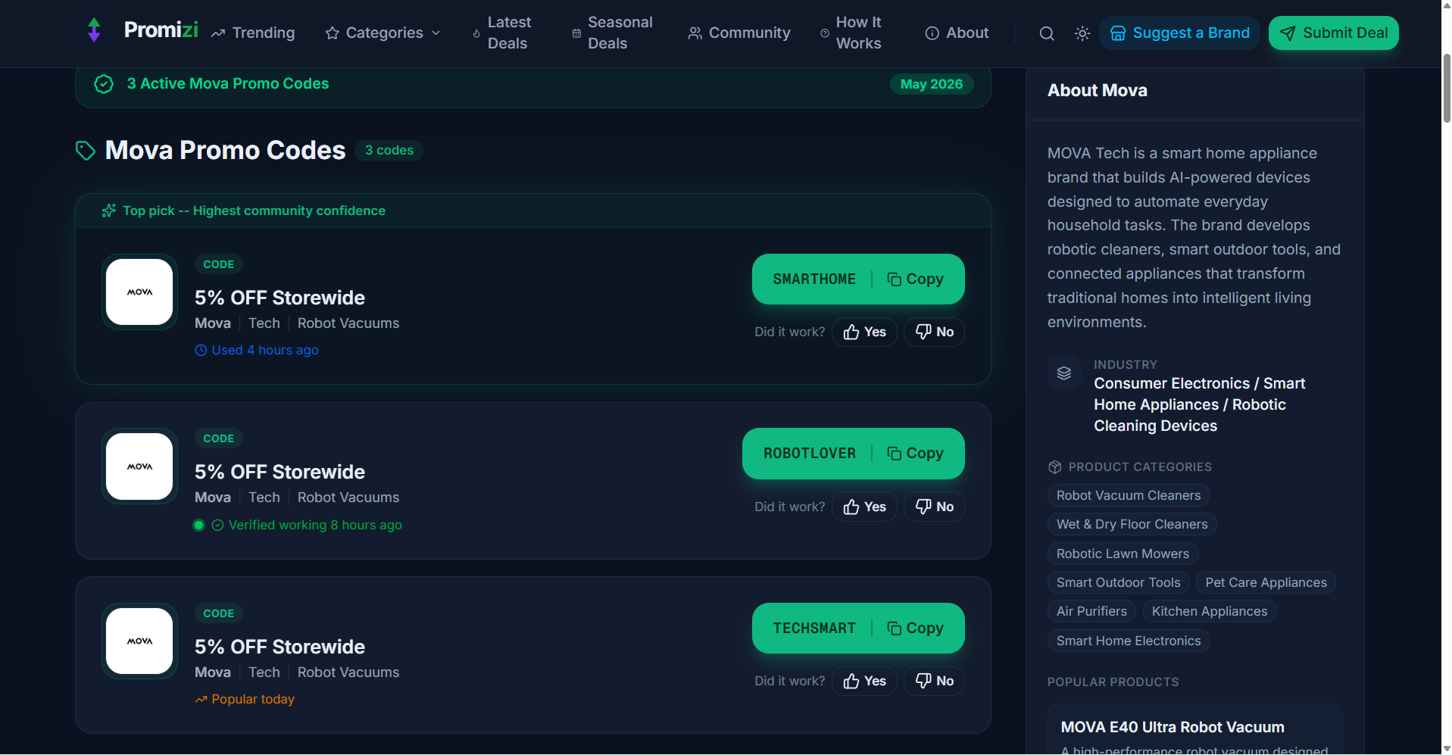Select the Air Purifiers tag
Screen dimensions: 1452x755
coord(1091,611)
